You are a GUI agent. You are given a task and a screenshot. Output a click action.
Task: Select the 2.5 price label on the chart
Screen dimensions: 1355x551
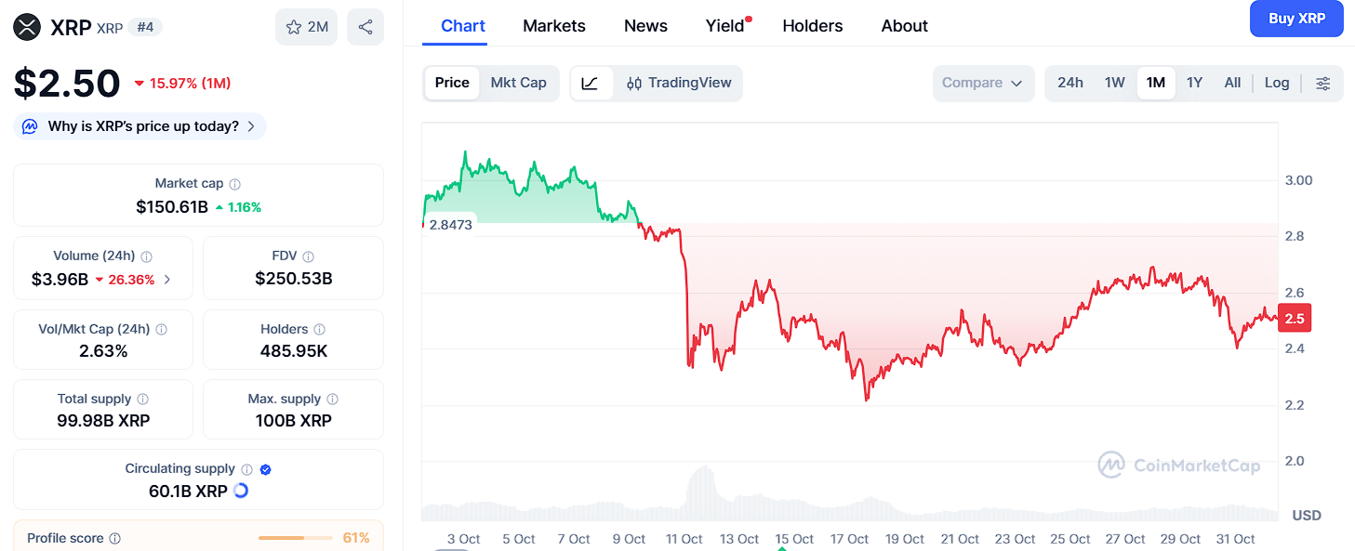(1294, 318)
